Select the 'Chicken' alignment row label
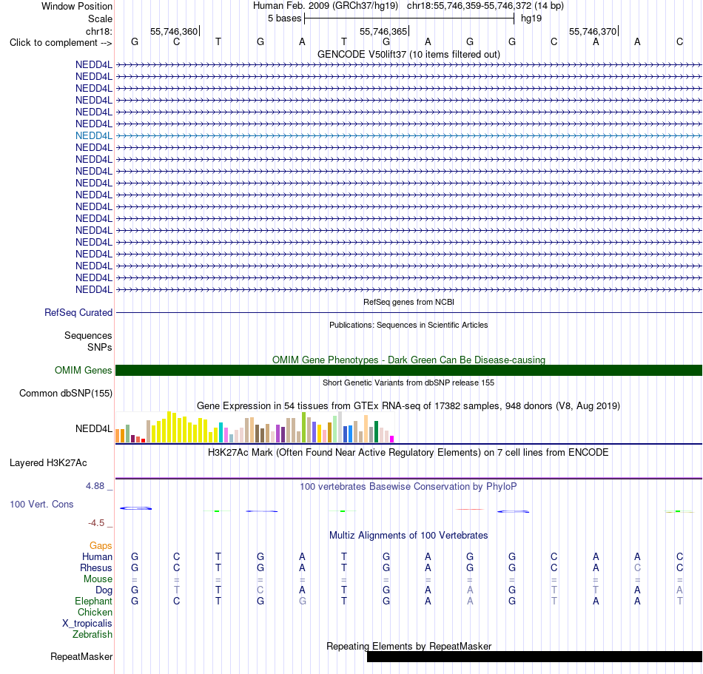 [95, 612]
